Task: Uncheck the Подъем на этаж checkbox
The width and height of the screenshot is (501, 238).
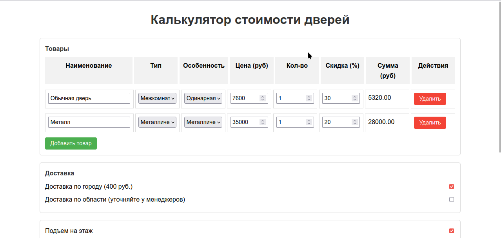Action: pyautogui.click(x=452, y=231)
